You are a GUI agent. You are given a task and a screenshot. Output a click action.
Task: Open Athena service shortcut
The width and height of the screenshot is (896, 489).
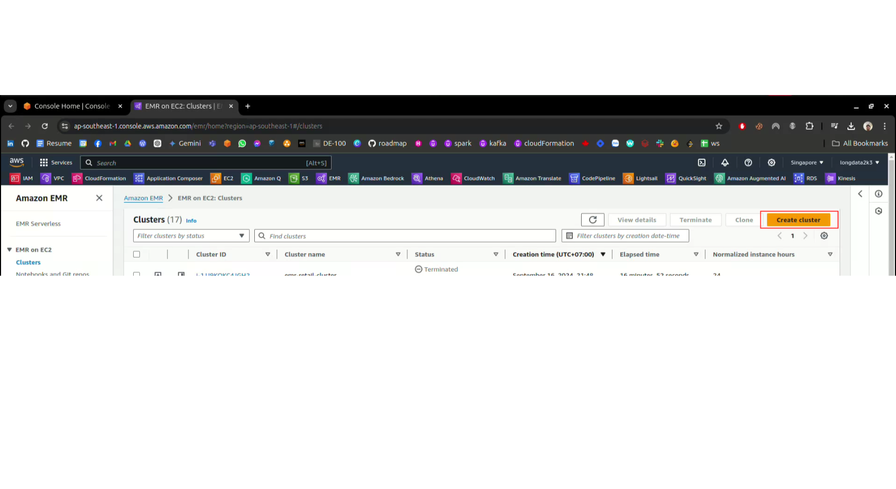point(428,178)
